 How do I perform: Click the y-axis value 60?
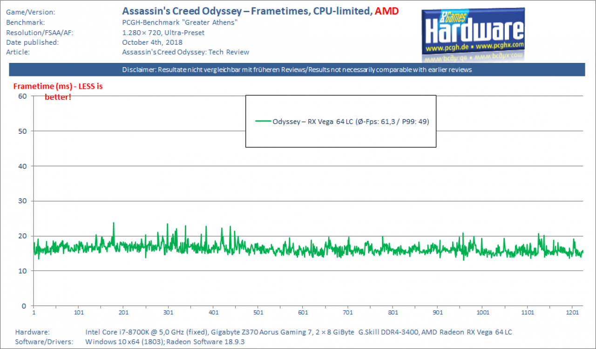point(23,96)
